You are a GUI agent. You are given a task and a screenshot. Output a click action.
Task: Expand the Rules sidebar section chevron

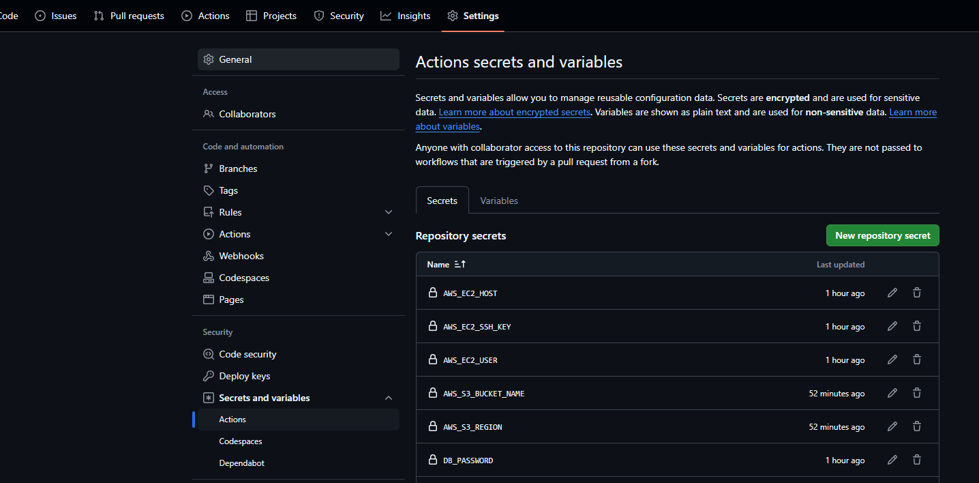click(389, 212)
